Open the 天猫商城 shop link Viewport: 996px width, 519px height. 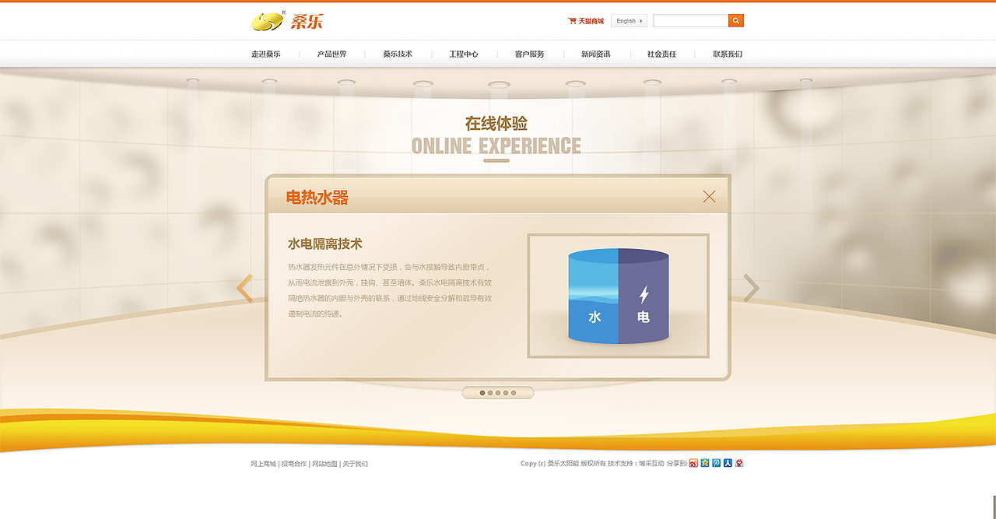[x=591, y=21]
